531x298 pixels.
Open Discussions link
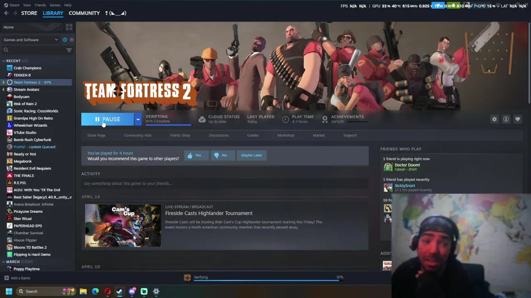pos(219,135)
